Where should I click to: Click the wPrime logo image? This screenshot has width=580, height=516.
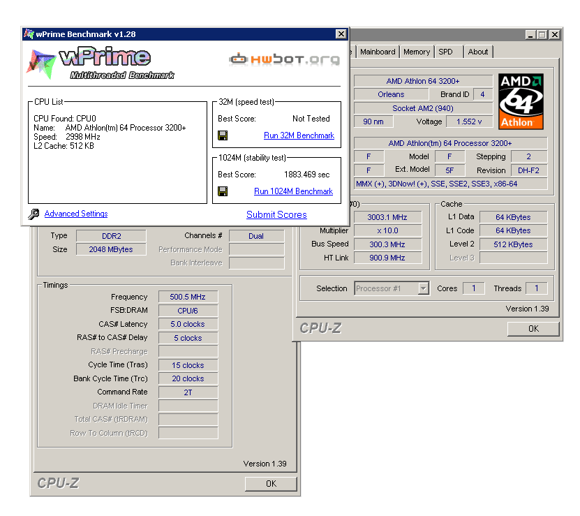[x=101, y=63]
